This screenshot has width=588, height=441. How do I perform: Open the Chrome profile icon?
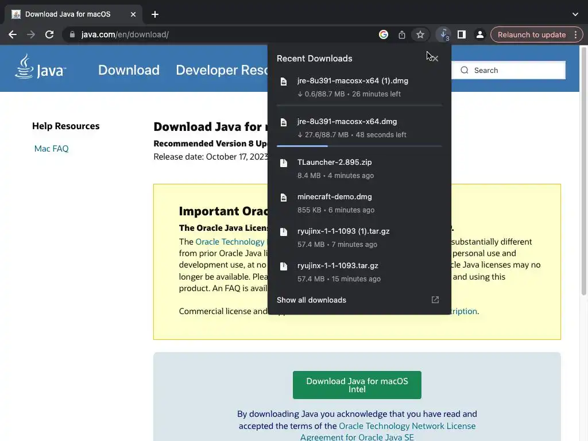pos(479,34)
